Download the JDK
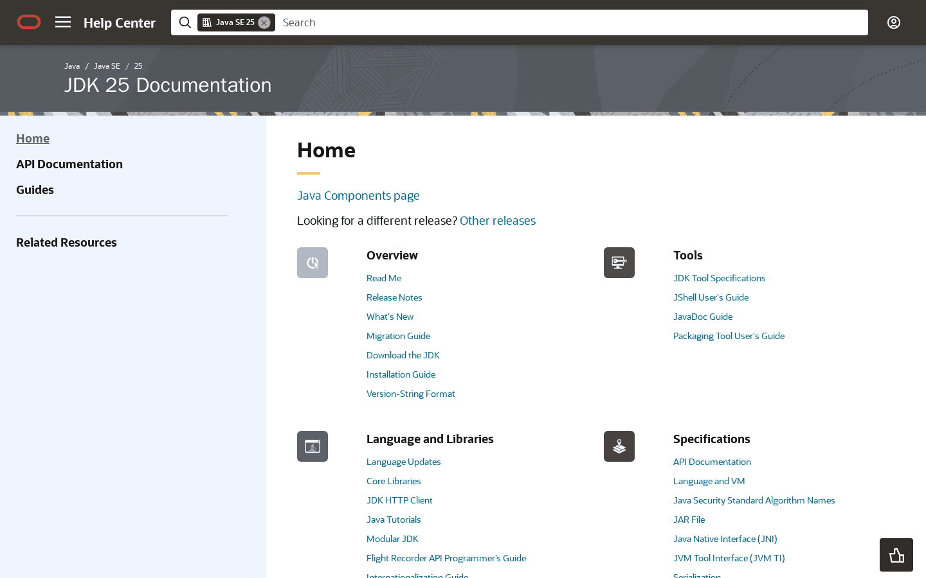 pyautogui.click(x=403, y=355)
